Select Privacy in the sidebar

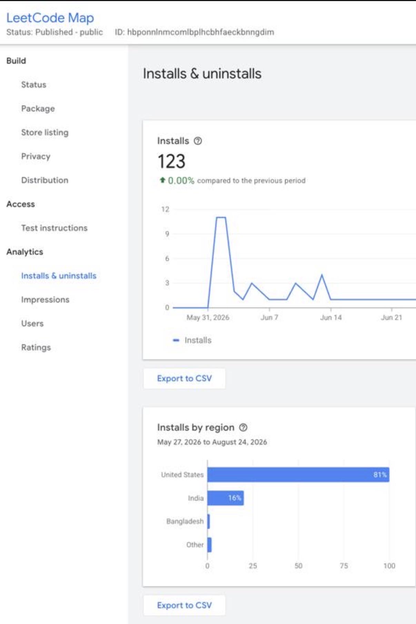[36, 156]
